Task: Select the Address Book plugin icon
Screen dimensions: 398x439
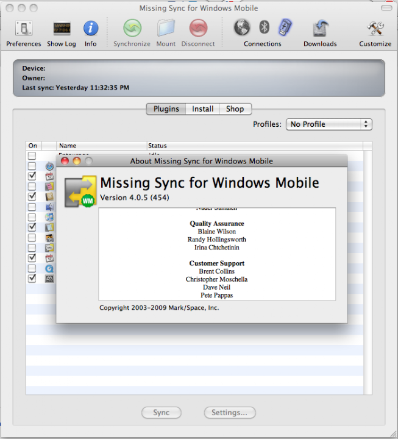Action: pyautogui.click(x=49, y=197)
